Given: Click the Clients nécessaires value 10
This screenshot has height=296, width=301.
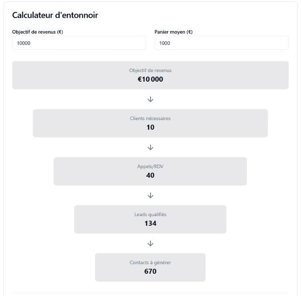Looking at the screenshot, I should [150, 127].
